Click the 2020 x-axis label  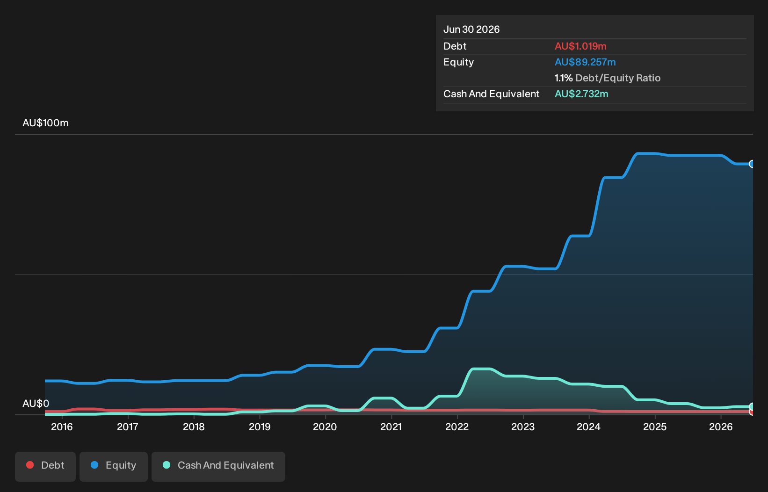(325, 427)
